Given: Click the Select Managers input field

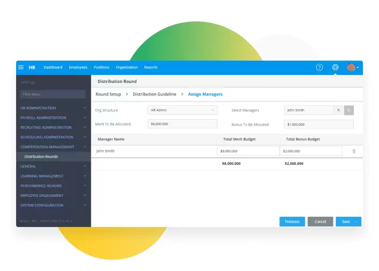Looking at the screenshot, I should (x=309, y=110).
